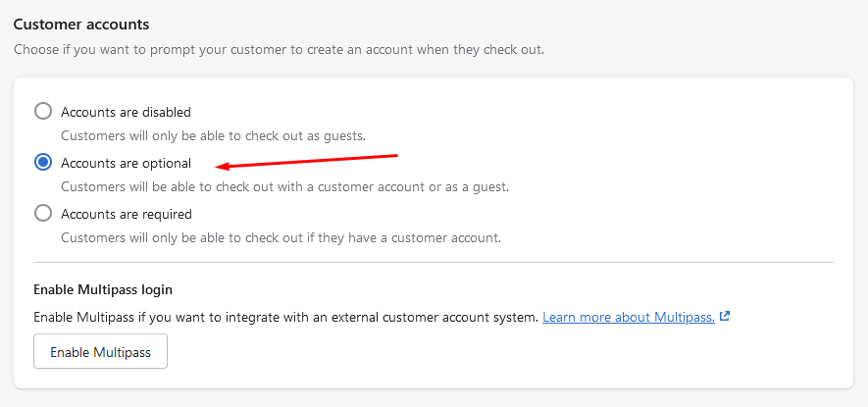Click the "Choose if you want to prompt" subtitle
868x407 pixels.
pos(279,48)
